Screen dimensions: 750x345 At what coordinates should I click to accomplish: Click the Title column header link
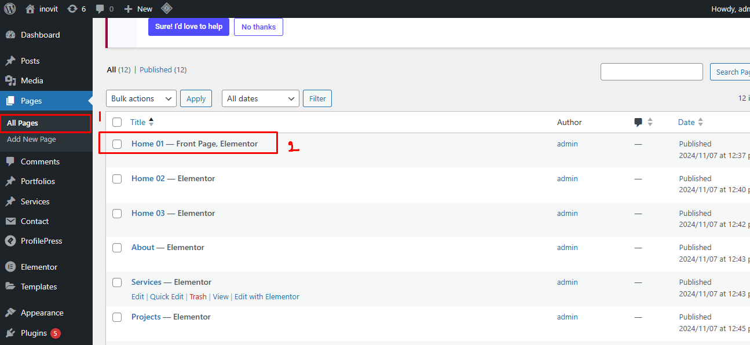coord(138,122)
